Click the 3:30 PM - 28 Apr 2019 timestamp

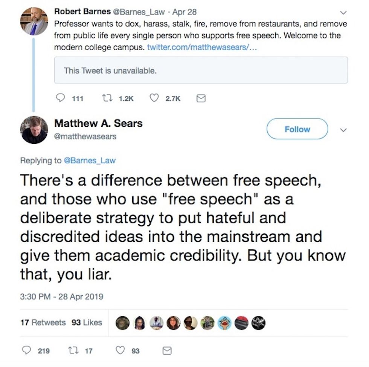pos(61,296)
